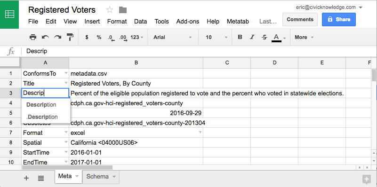Screen dimensions: 377x187
Task: Toggle bold formatting
Action: [240, 37]
